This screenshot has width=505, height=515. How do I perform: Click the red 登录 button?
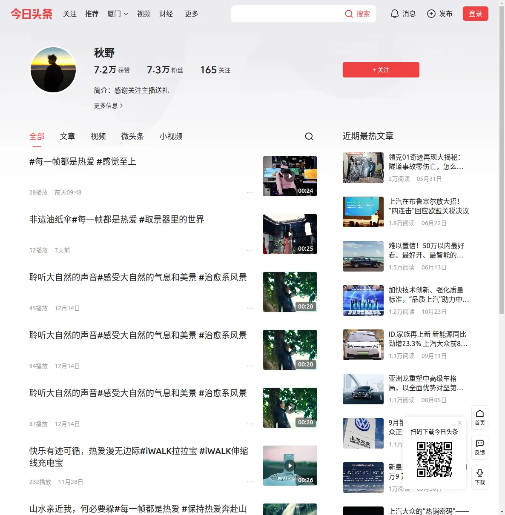[x=476, y=14]
